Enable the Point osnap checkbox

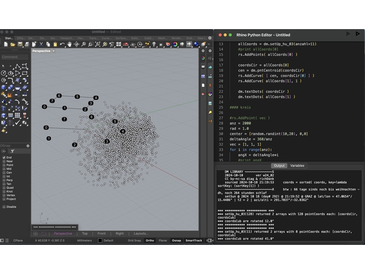coord(4,165)
